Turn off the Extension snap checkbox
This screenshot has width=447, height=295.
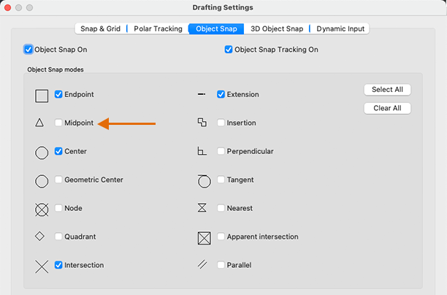[221, 94]
